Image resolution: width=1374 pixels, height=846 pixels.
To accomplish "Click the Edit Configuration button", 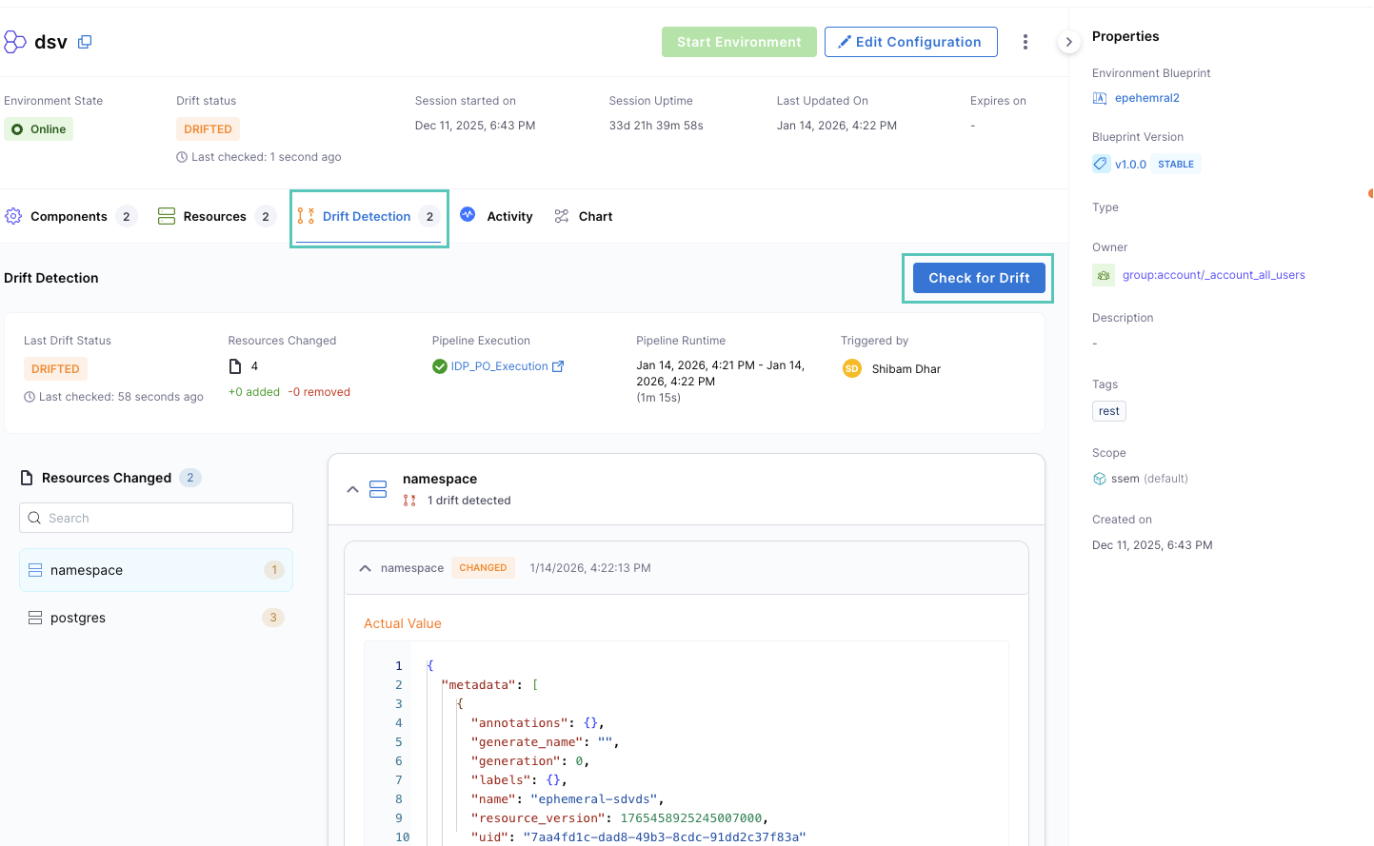I will tap(910, 42).
